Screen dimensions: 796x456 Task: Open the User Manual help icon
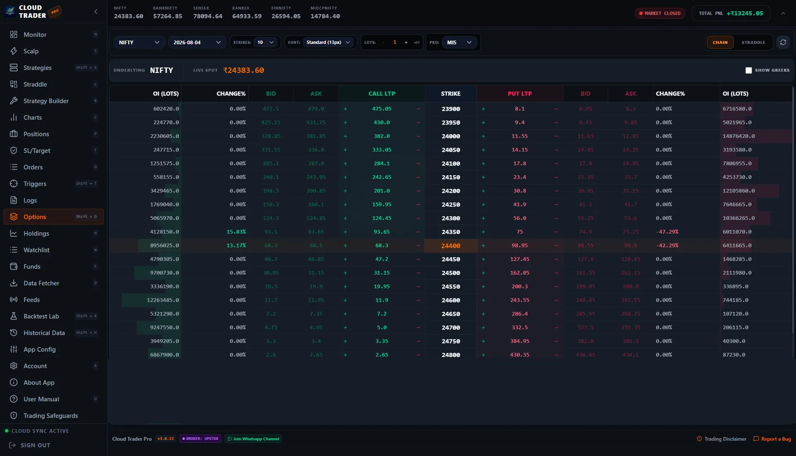tap(14, 399)
